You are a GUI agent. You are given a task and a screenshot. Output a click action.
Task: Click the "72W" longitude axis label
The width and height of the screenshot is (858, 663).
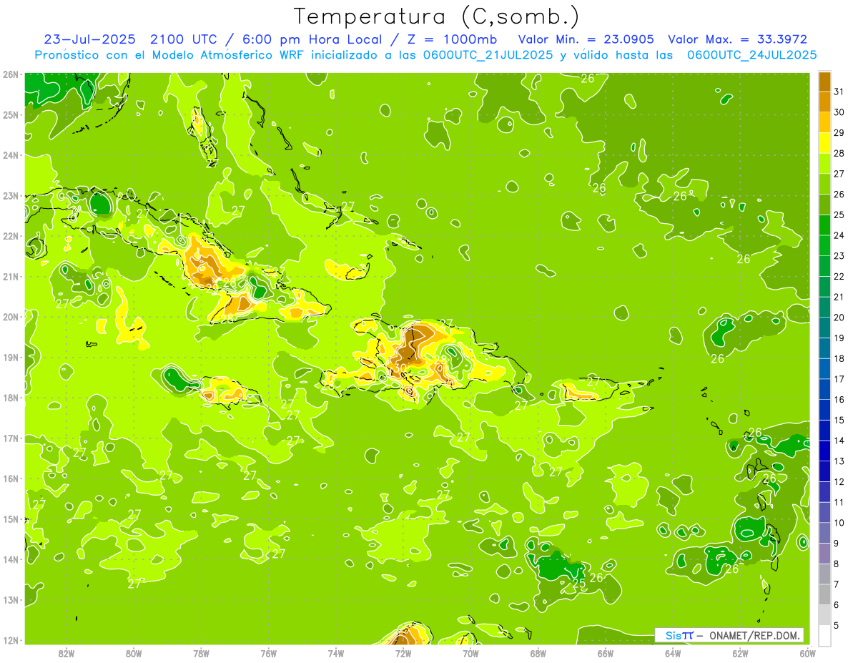(x=403, y=653)
